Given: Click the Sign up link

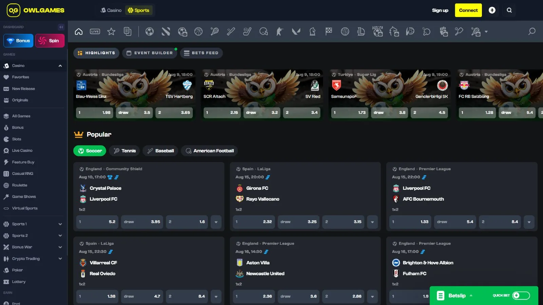Looking at the screenshot, I should [x=440, y=10].
